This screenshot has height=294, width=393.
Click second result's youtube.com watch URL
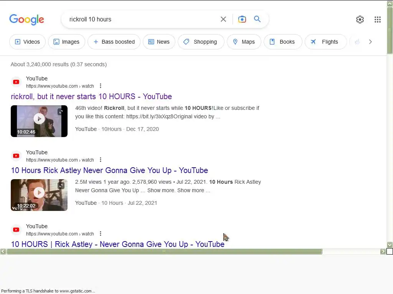point(60,160)
